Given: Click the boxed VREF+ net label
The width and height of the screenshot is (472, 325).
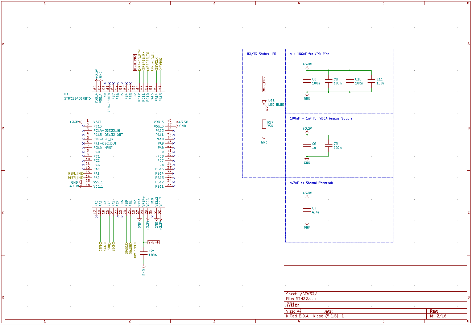Looking at the screenshot, I should point(154,242).
